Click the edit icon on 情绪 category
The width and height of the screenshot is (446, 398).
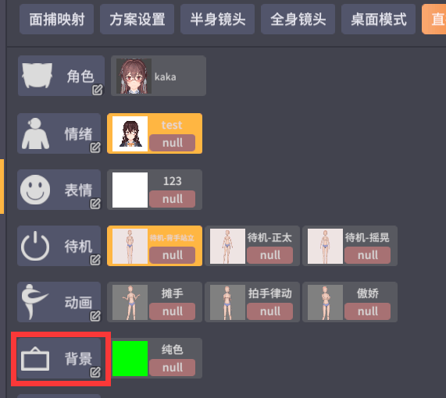pyautogui.click(x=95, y=147)
